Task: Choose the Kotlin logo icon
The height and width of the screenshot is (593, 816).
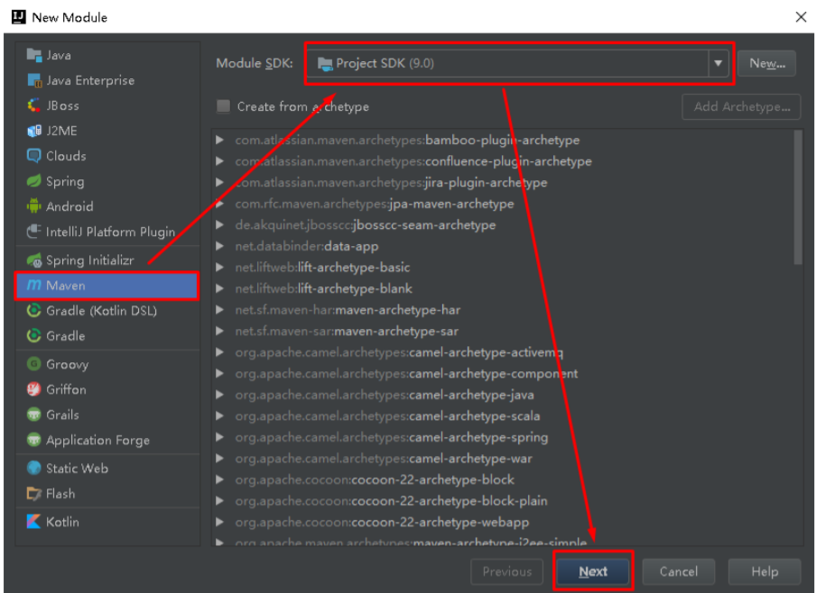Action: tap(33, 522)
